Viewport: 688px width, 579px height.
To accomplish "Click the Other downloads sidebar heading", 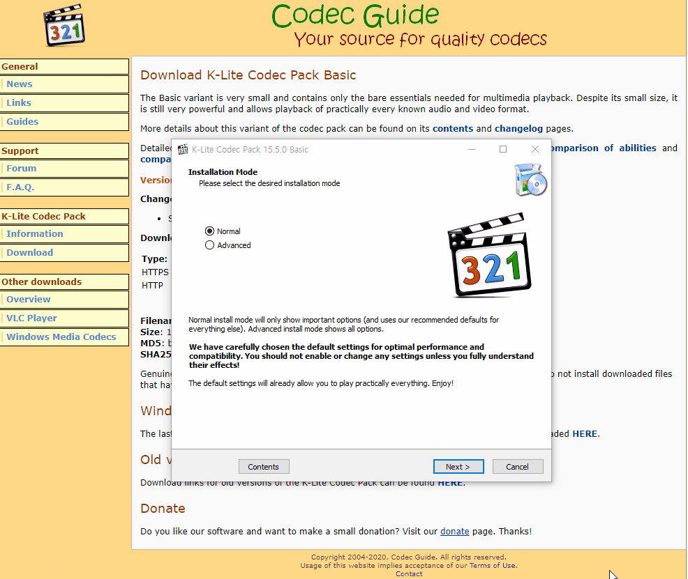I will (64, 281).
